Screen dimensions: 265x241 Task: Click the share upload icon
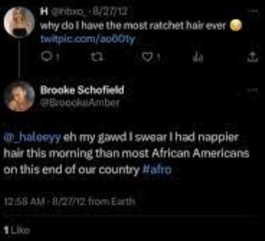tap(253, 57)
